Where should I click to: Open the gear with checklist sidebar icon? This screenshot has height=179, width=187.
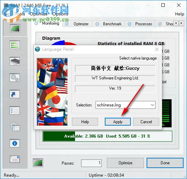(x=15, y=126)
